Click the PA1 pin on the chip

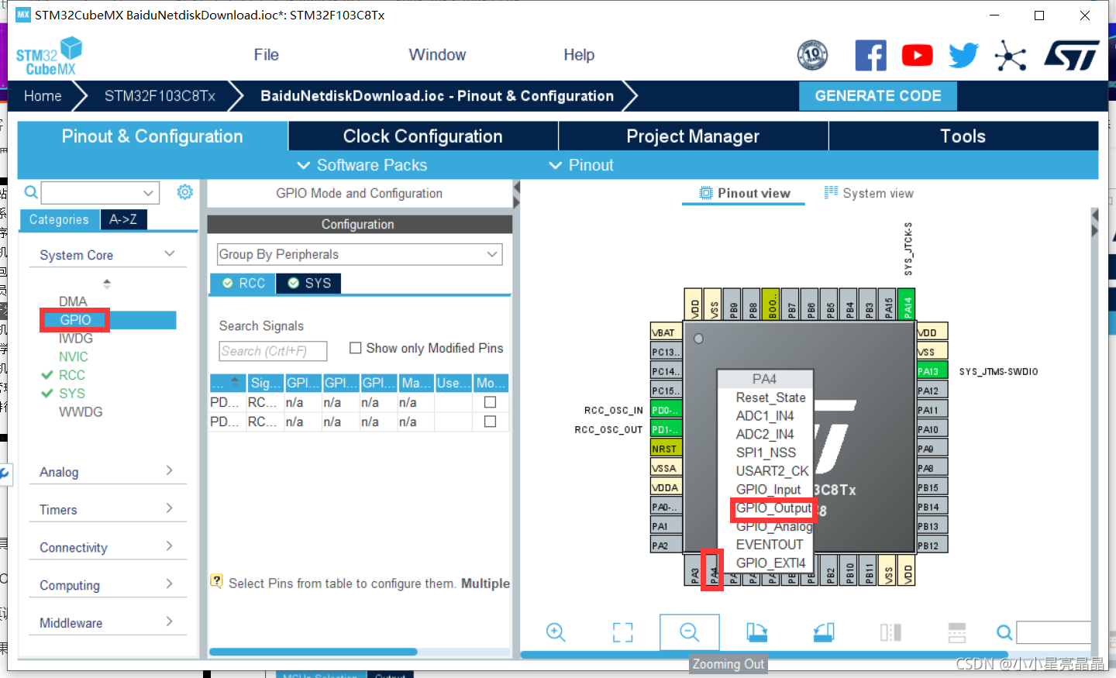coord(666,526)
